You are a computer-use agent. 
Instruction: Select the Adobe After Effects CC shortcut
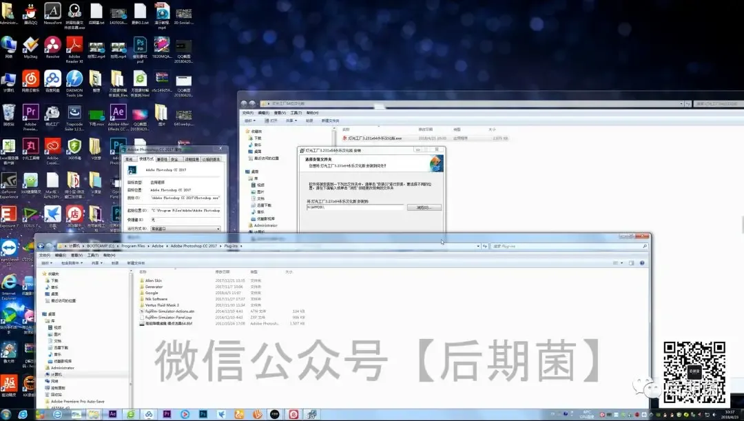(x=118, y=117)
